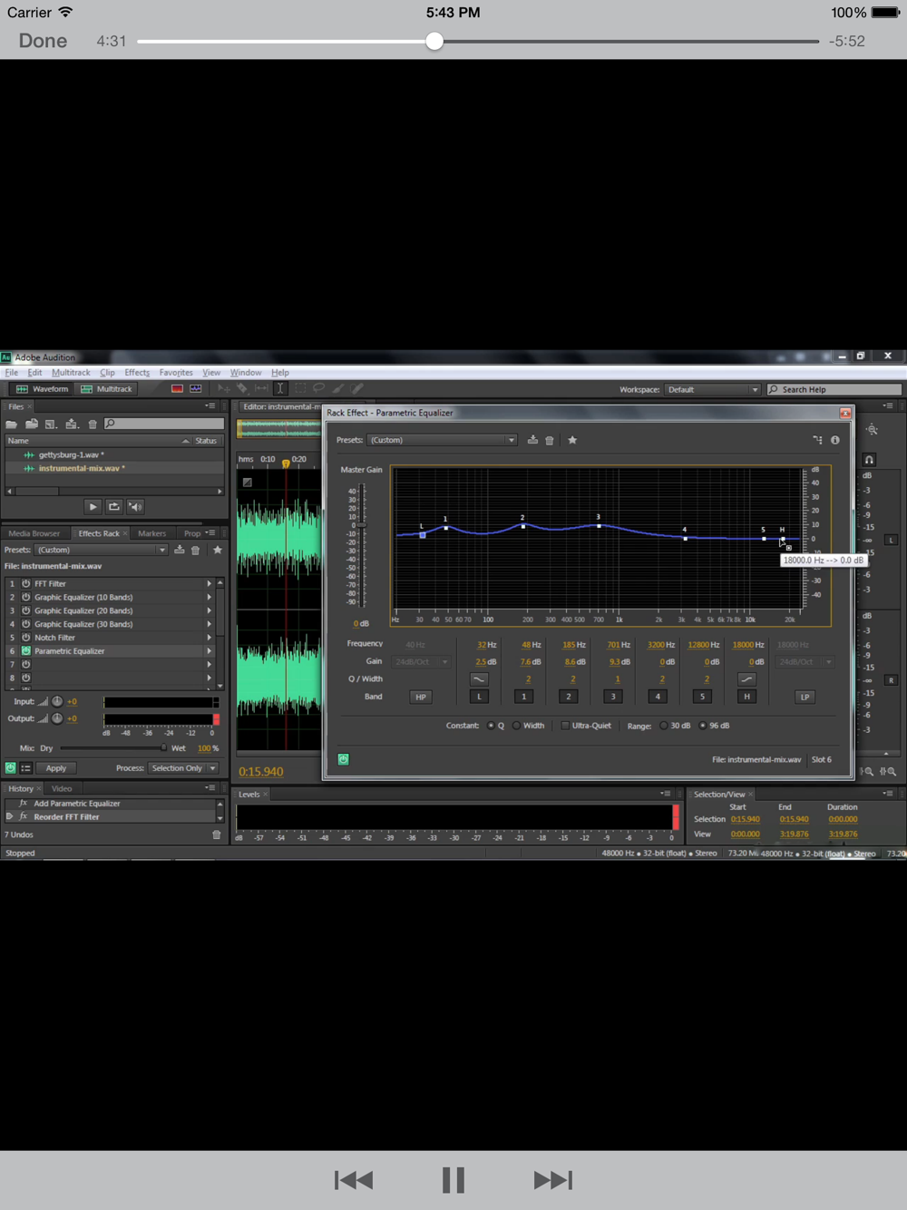Viewport: 907px width, 1210px height.
Task: Click the auto-play speaker icon in Files panel
Action: 135,507
